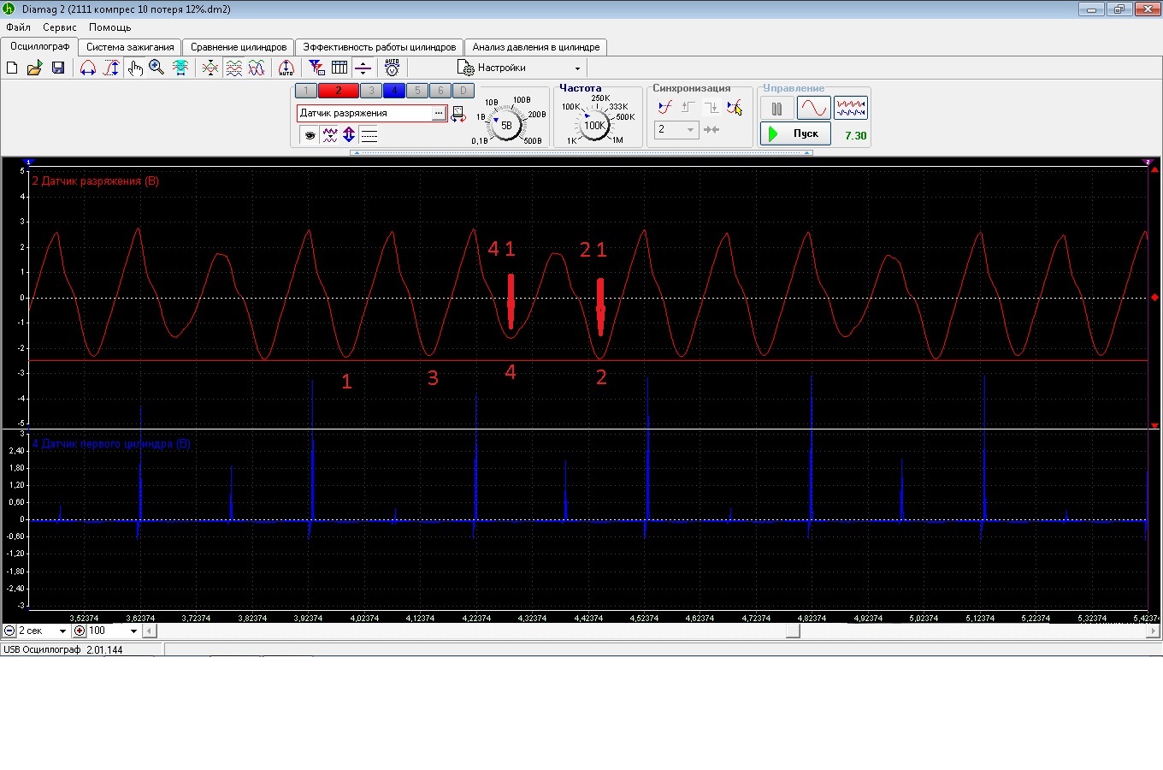Open the filter settings icon in toolbar
This screenshot has width=1163, height=770.
[316, 68]
